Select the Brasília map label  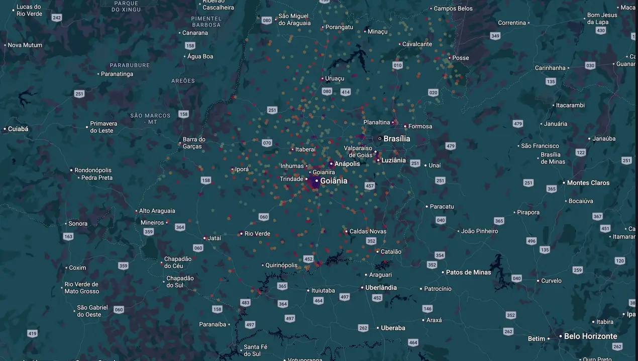click(397, 139)
